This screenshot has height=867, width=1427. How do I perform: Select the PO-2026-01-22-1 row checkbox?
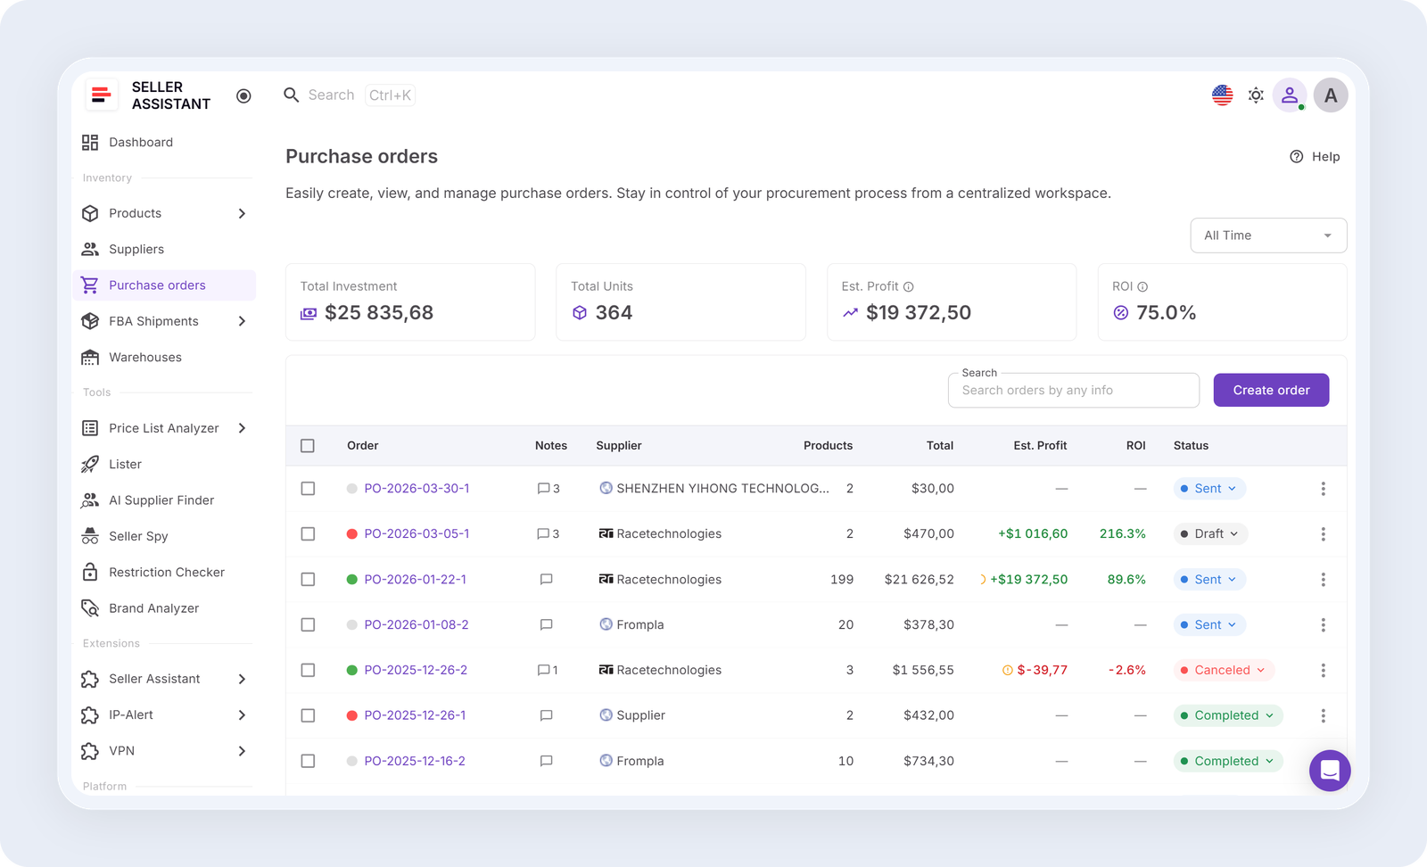pyautogui.click(x=308, y=580)
